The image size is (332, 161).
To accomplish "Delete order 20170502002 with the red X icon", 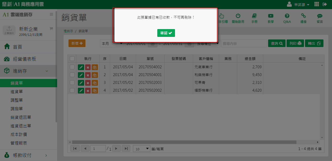I will point(88,91).
